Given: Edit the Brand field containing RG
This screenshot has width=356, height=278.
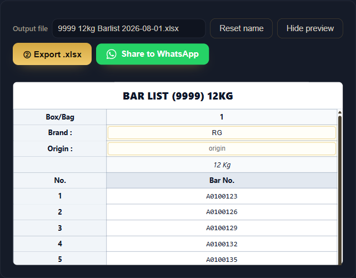Looking at the screenshot, I should (x=222, y=132).
